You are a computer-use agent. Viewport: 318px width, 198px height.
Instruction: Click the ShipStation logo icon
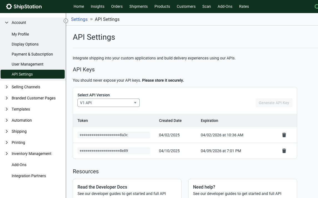[x=9, y=6]
